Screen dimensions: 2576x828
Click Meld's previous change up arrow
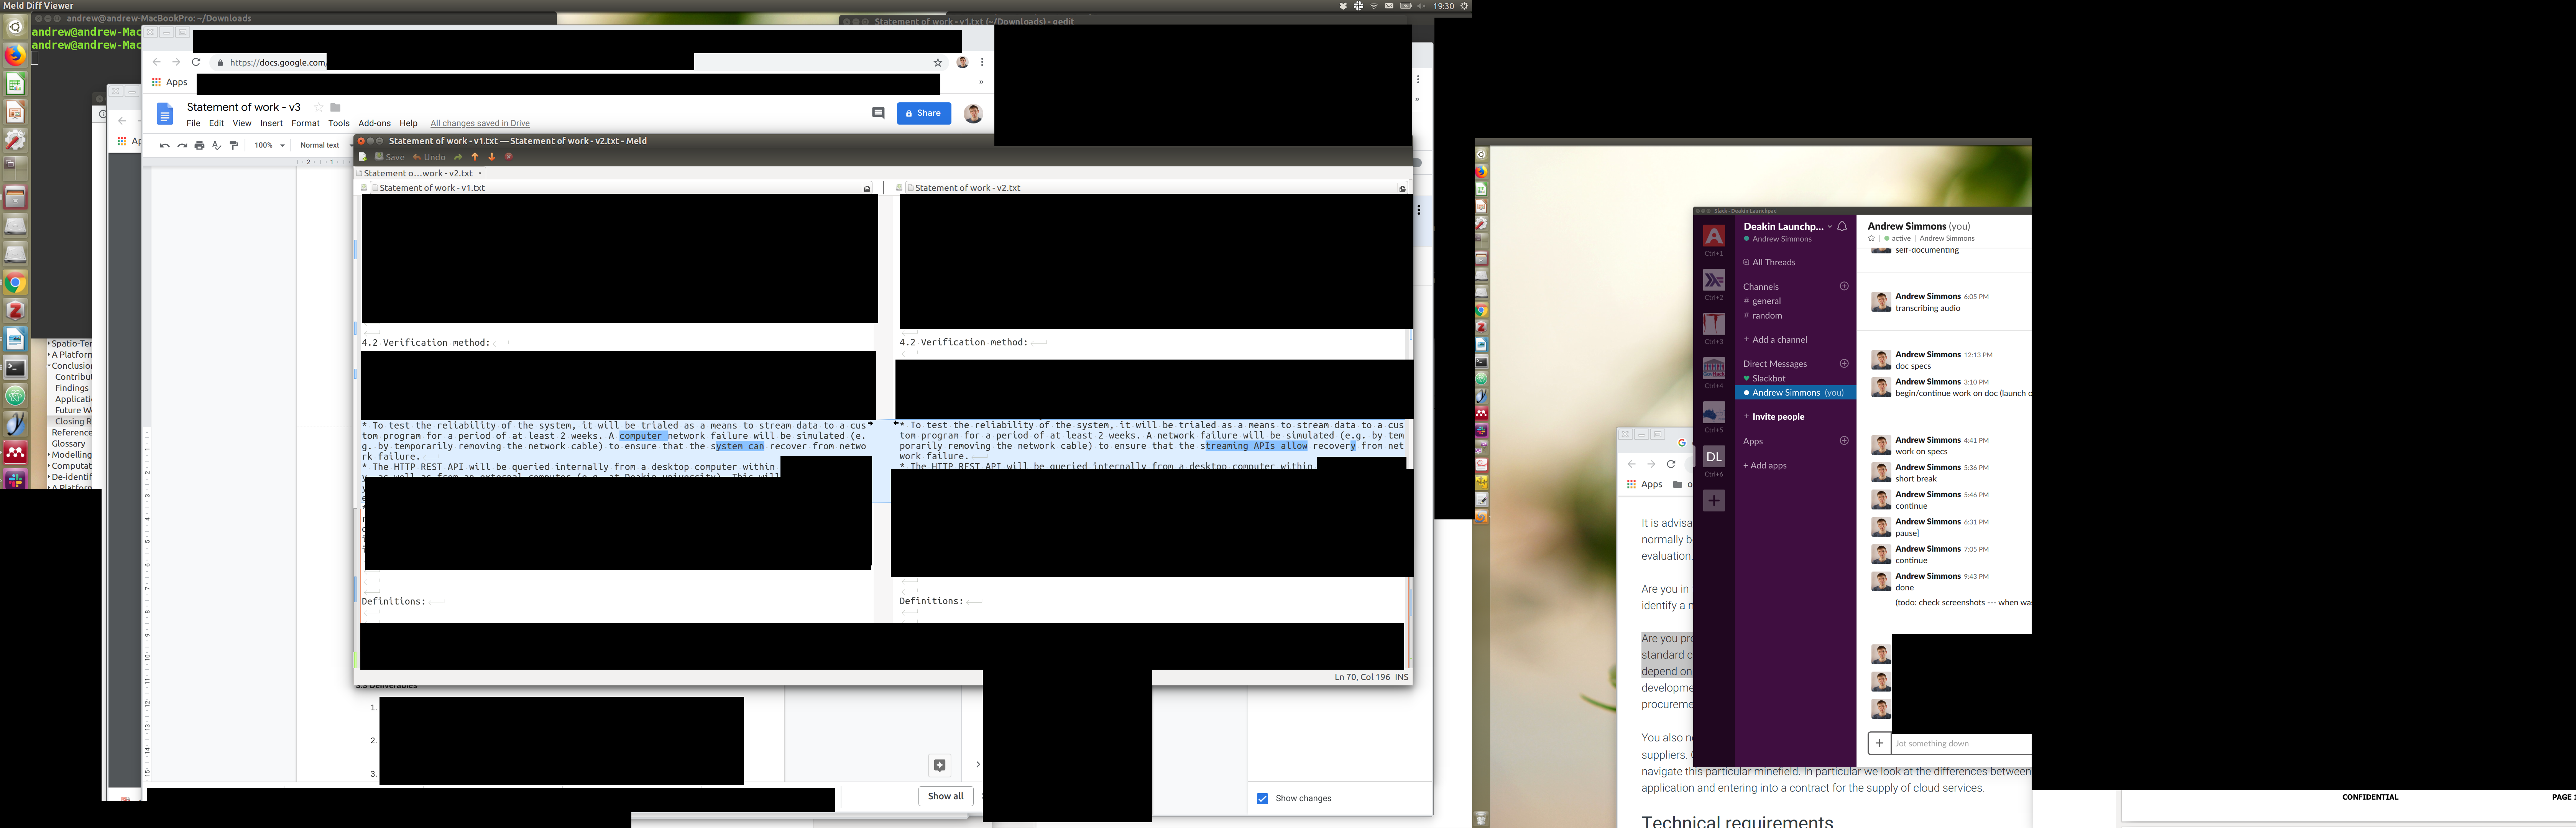coord(475,157)
